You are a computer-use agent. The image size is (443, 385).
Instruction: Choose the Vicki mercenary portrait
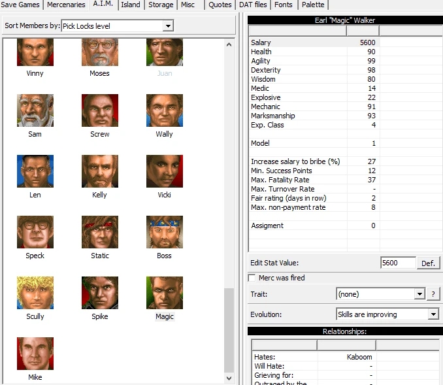[165, 171]
